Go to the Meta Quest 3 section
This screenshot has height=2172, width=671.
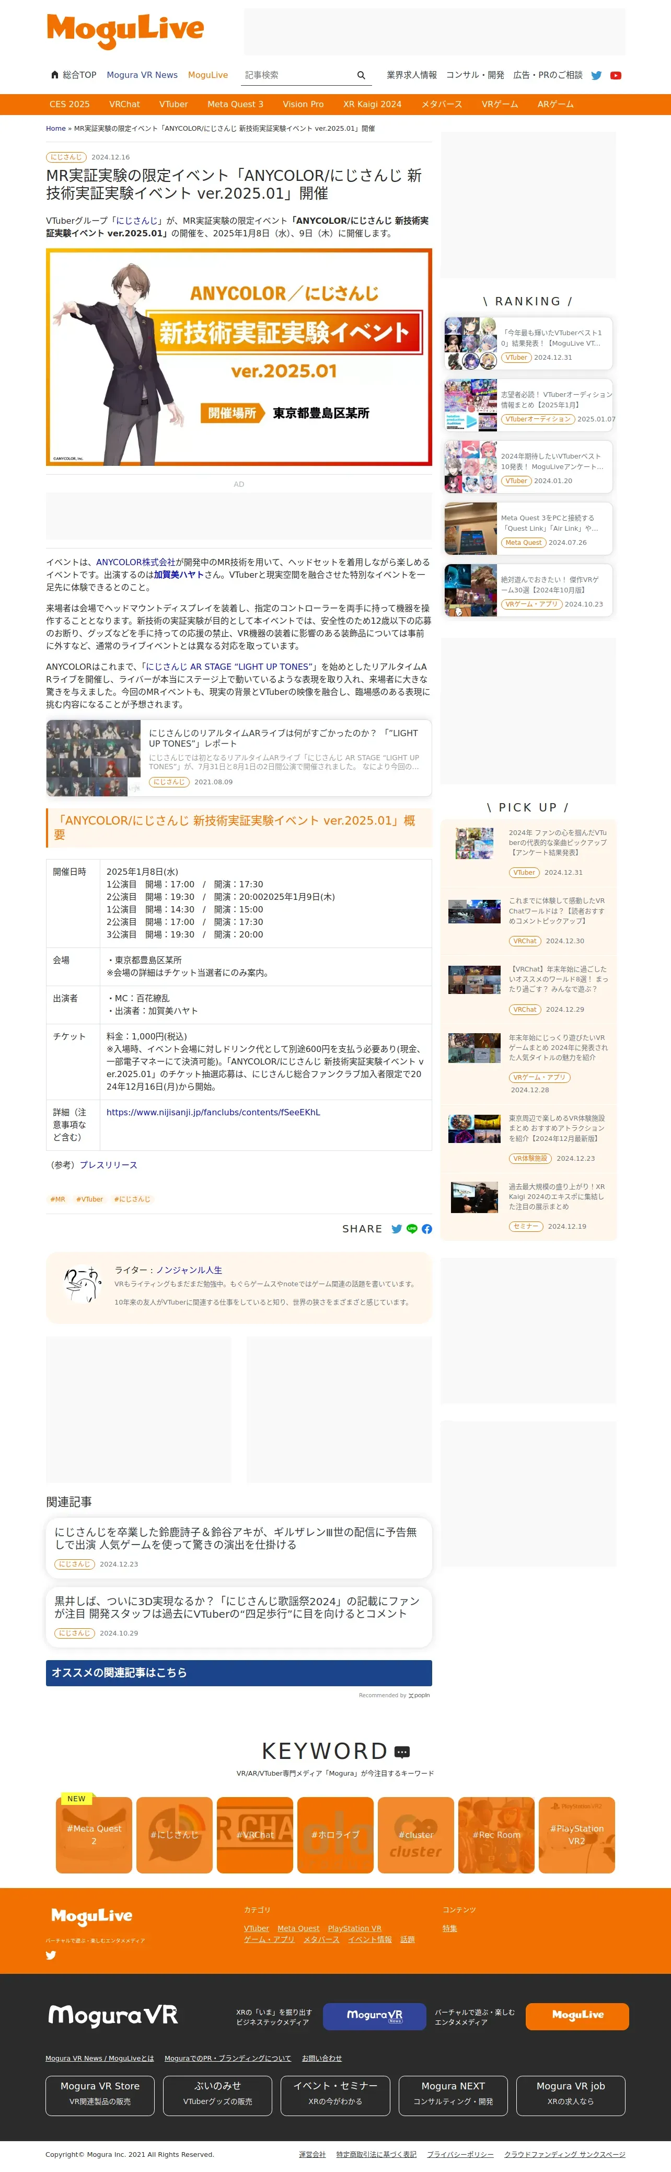pos(235,105)
